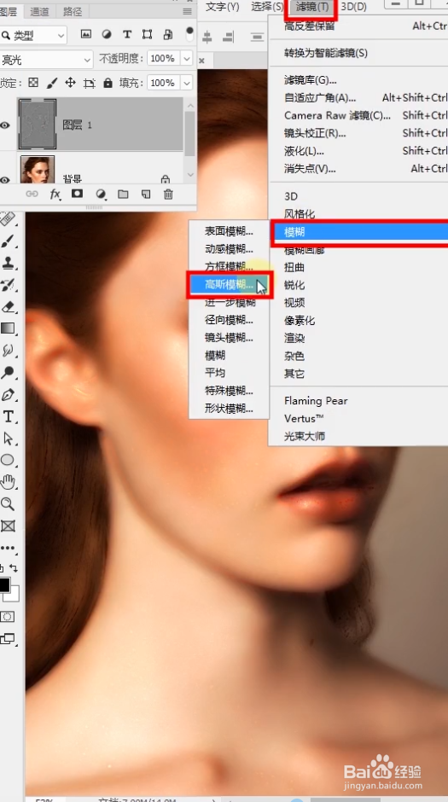This screenshot has width=448, height=802.
Task: Select the Smudge tool
Action: click(x=7, y=351)
